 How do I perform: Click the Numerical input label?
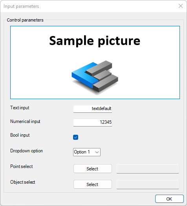pyautogui.click(x=25, y=121)
